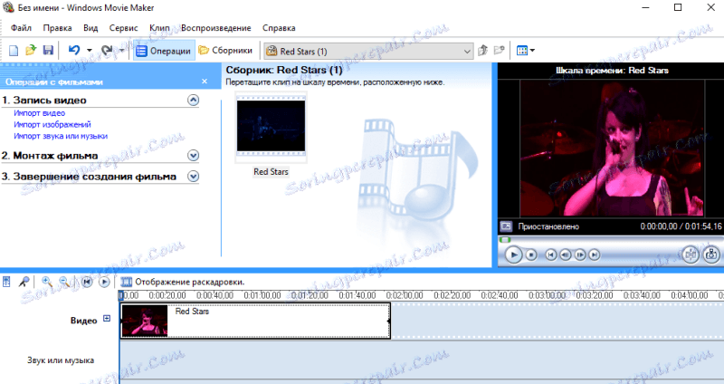Screen dimensions: 724x384
Task: Click the 0:00:00,00 / 0:01:54,16 time readout
Action: coord(681,226)
